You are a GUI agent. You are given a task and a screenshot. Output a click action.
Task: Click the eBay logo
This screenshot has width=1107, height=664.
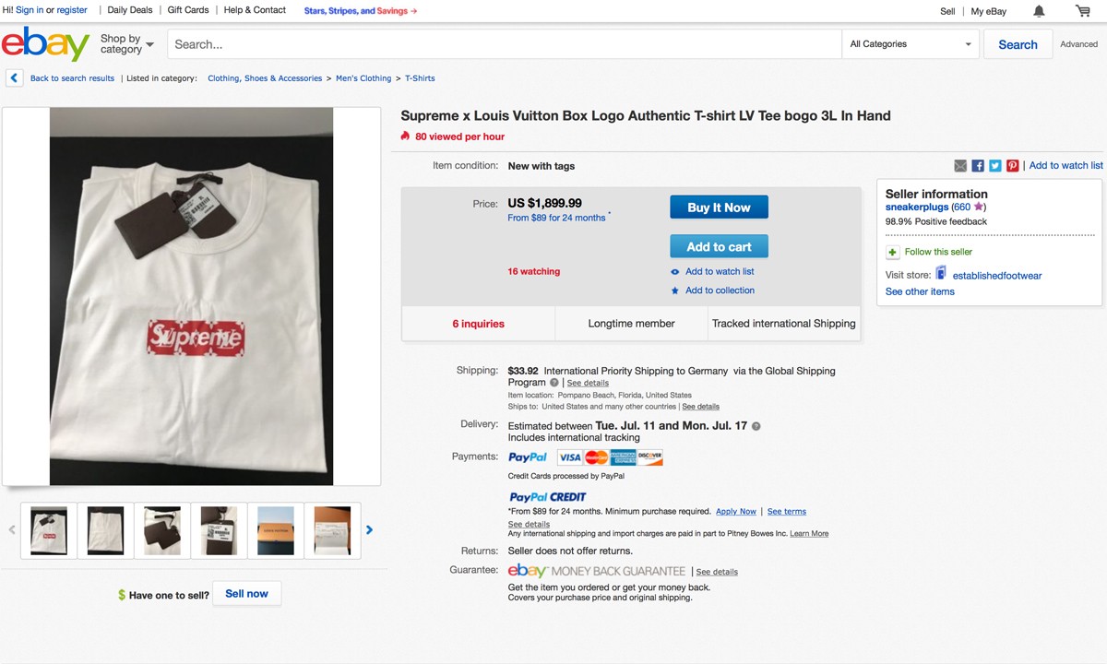(x=45, y=44)
